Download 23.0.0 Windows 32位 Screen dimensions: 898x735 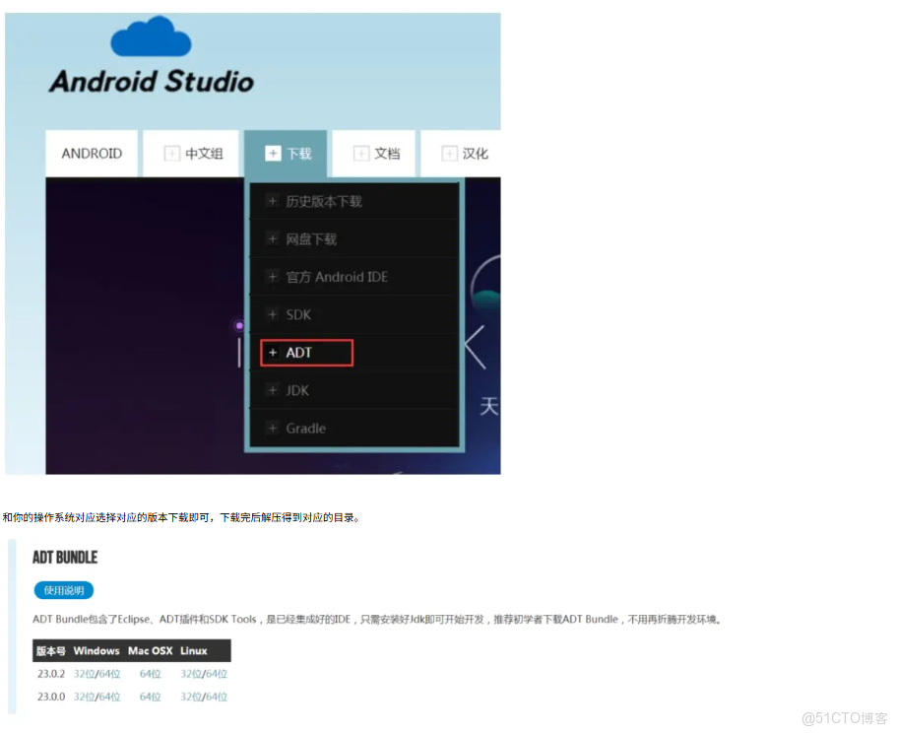coord(83,697)
